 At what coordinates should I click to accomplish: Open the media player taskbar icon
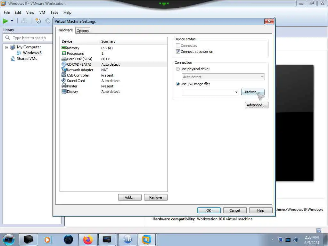click(x=47, y=240)
